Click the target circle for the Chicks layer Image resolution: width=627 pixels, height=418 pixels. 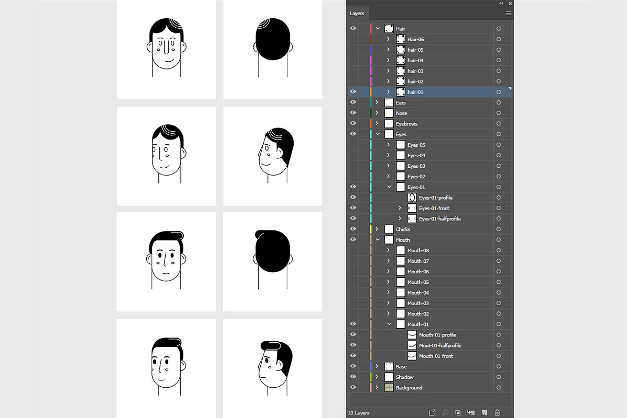498,229
